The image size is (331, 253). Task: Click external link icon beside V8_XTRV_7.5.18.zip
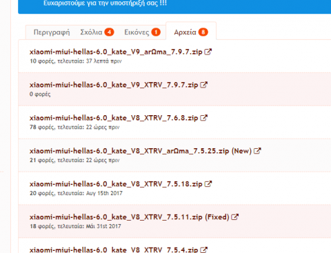pyautogui.click(x=208, y=184)
